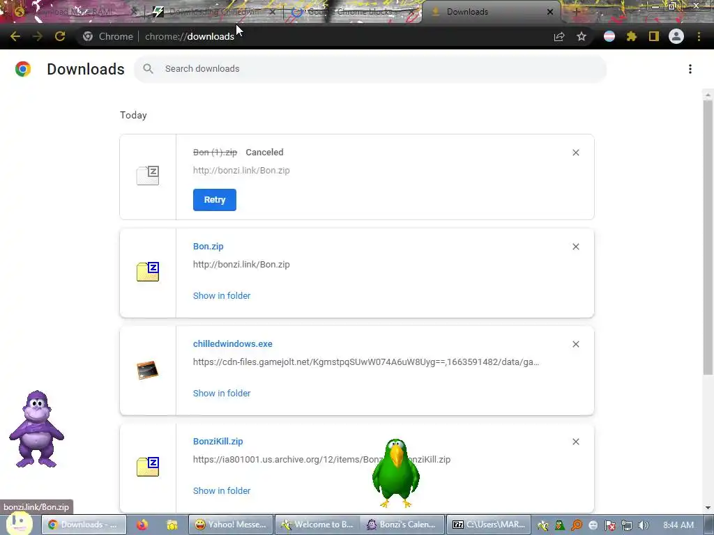
Task: Switch to the Yahoo! Messenger taskbar window
Action: click(x=230, y=525)
